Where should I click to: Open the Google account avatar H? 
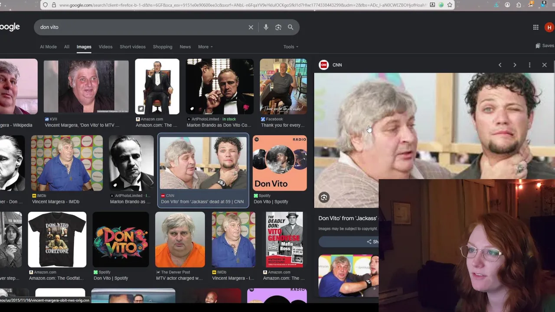click(549, 27)
